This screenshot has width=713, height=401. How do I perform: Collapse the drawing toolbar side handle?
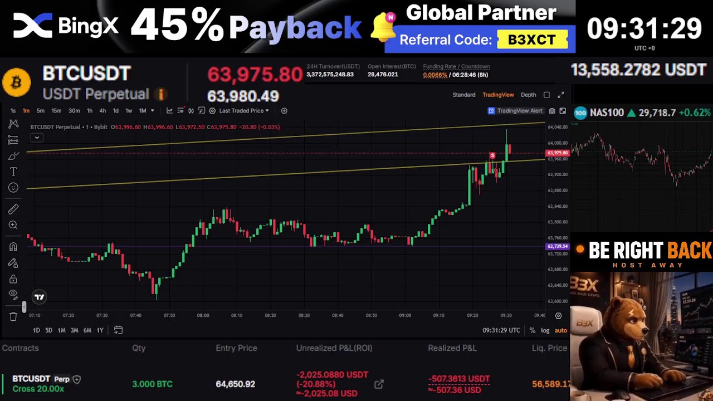[23, 307]
